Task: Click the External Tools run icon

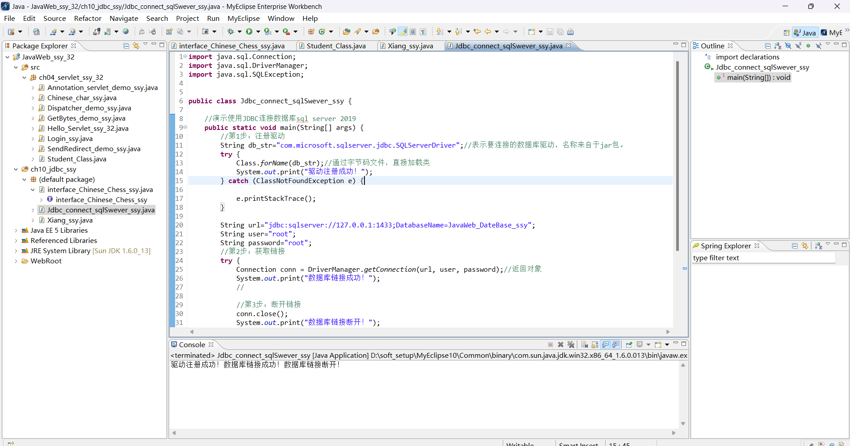Action: (x=286, y=31)
